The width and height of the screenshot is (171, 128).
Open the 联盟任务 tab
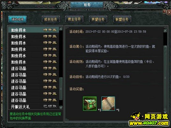[122, 19]
